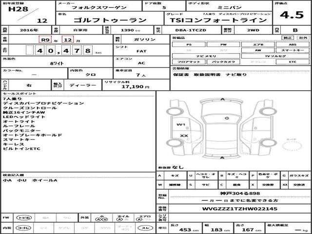Screen dimensions: 312x234
Task: Select exterior color ホワイト
Action: pos(57,63)
